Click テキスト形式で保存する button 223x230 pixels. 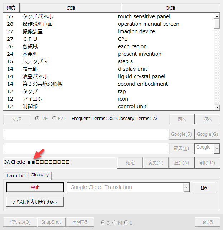(x=35, y=201)
